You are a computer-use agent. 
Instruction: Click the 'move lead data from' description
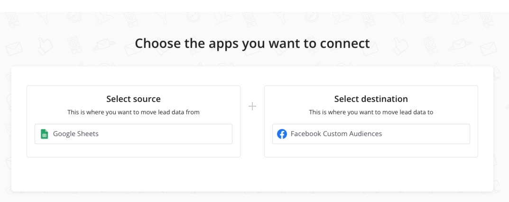click(x=133, y=112)
